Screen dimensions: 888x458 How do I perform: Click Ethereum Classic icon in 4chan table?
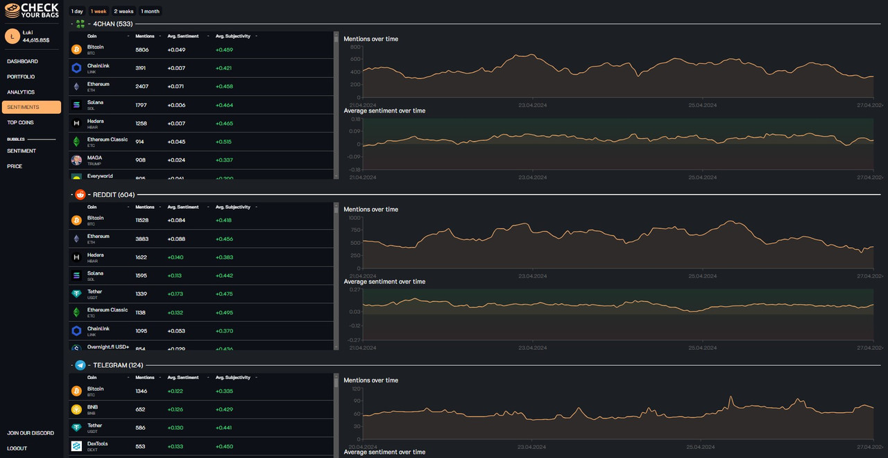pyautogui.click(x=76, y=142)
